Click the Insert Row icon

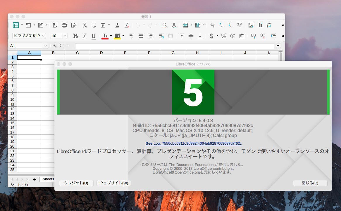click(x=185, y=25)
